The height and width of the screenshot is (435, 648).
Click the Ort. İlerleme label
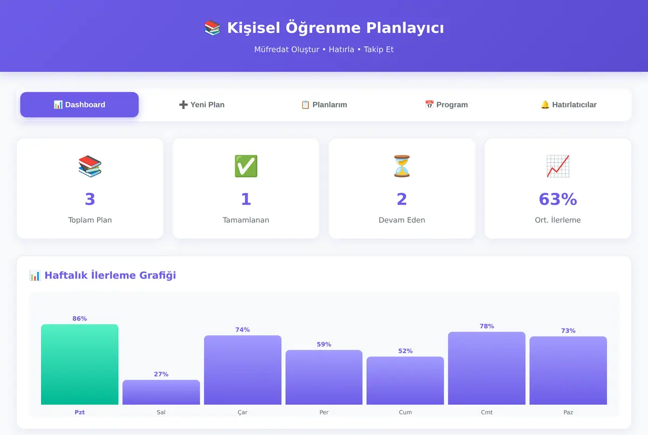pos(558,220)
